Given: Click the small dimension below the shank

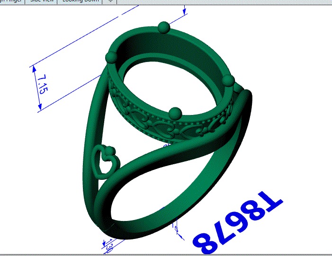Looking at the screenshot, I should [178, 229].
